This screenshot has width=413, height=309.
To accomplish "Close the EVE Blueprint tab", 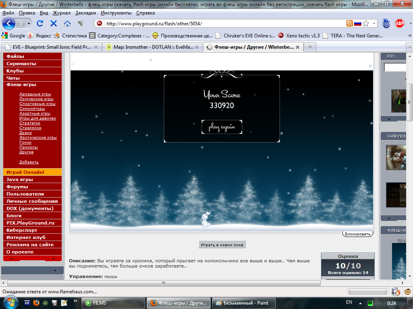I will coord(96,47).
